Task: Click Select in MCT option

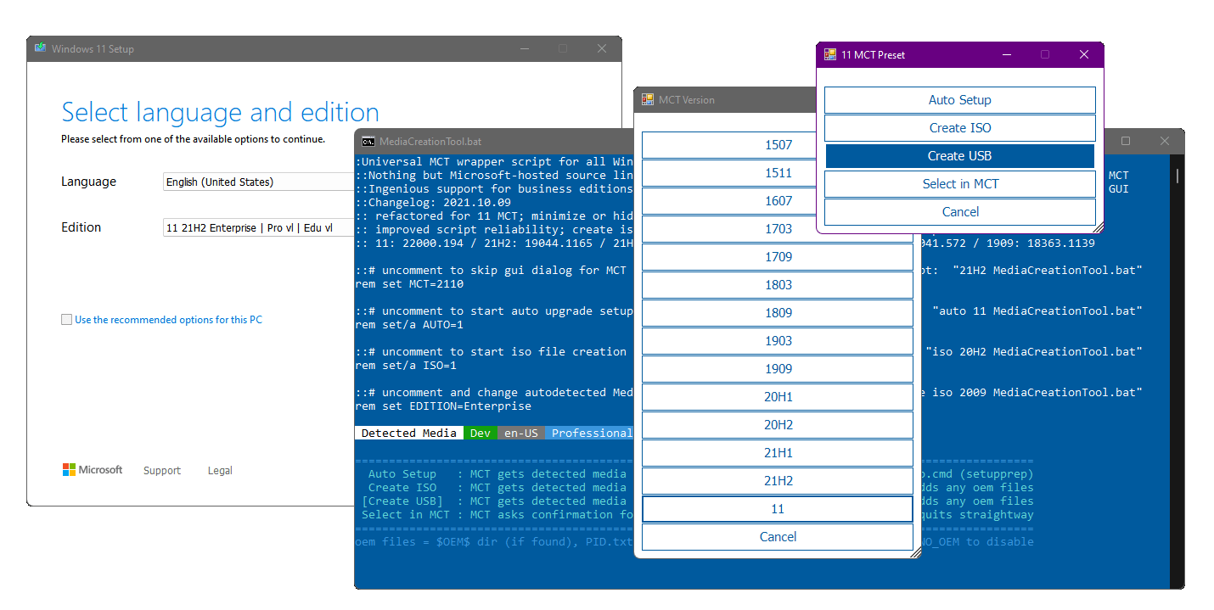Action: point(959,183)
